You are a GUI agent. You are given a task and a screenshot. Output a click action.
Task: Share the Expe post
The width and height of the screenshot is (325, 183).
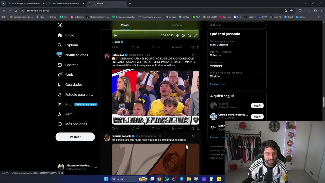click(198, 47)
